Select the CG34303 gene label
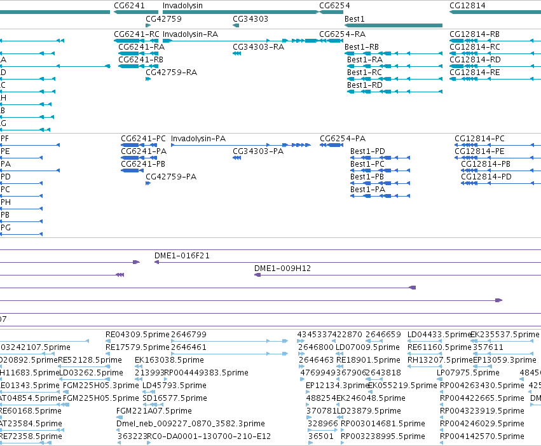 click(x=250, y=18)
